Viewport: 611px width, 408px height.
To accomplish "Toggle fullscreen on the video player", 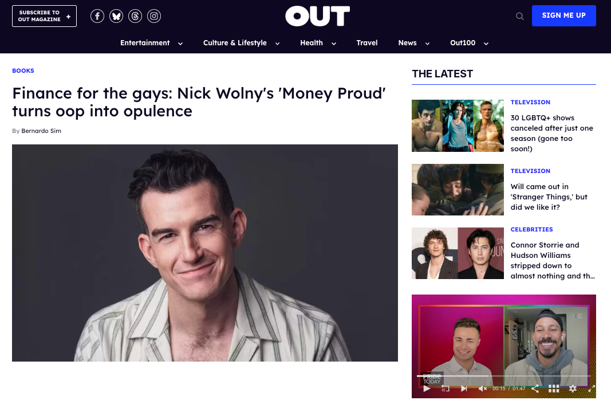I will pyautogui.click(x=592, y=389).
